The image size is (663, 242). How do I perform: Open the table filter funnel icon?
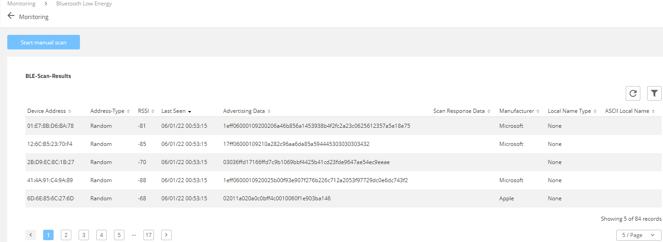[x=654, y=93]
